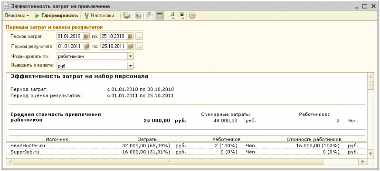Open calendar for Период затрат start date
Screen dimensions: 380x171
point(87,36)
